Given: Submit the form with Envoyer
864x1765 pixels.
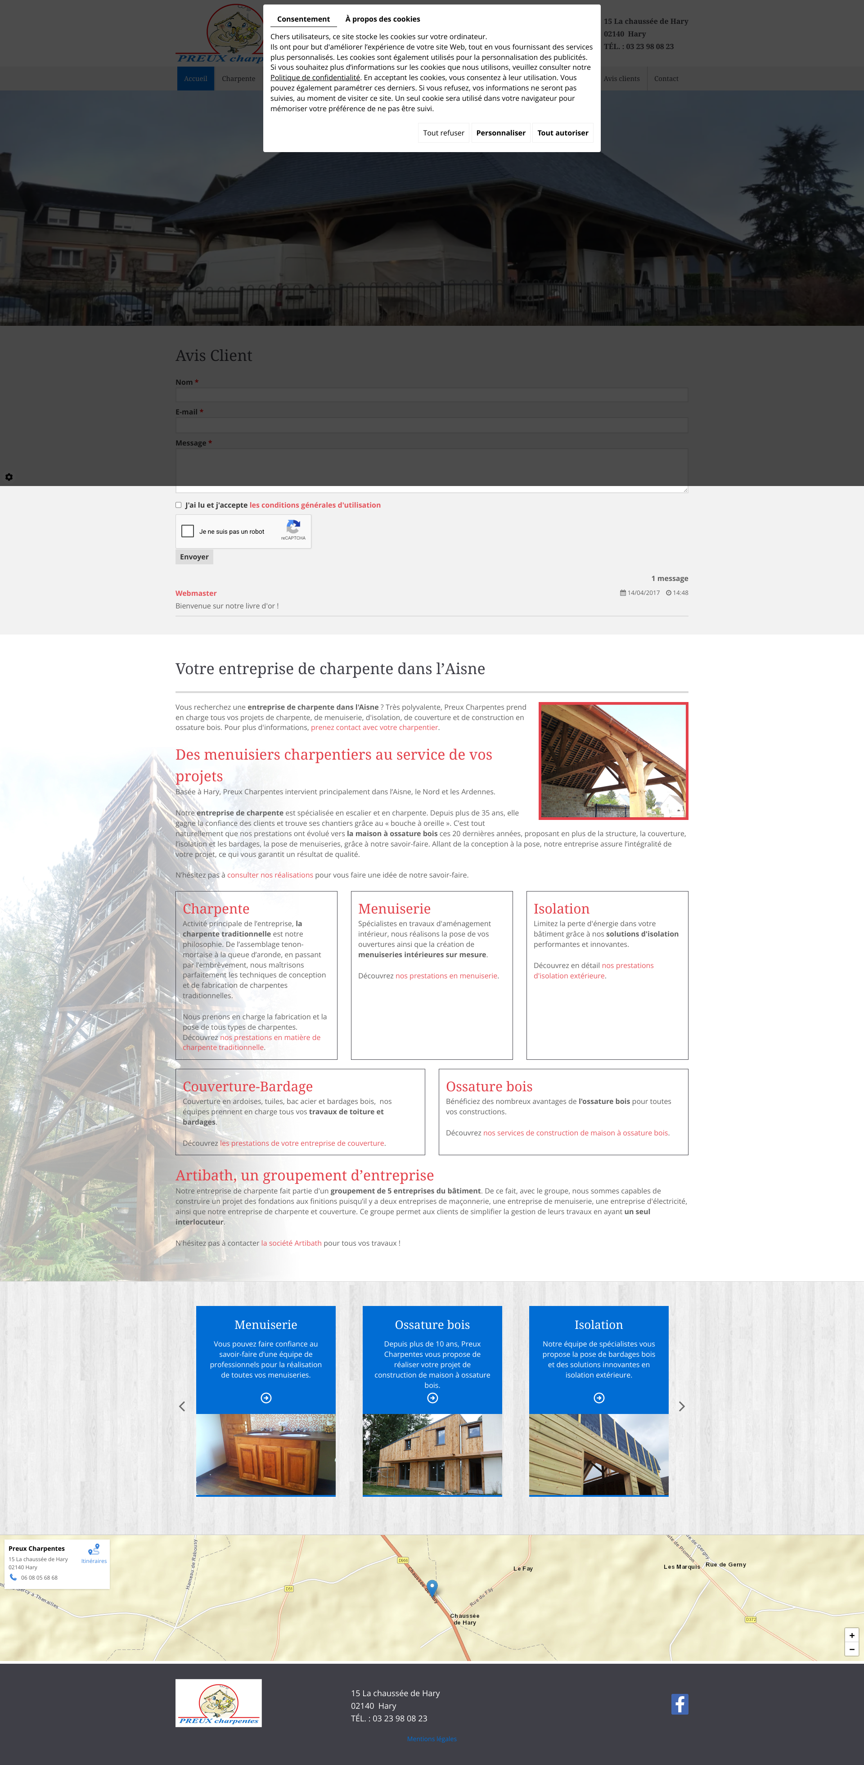Looking at the screenshot, I should [194, 557].
